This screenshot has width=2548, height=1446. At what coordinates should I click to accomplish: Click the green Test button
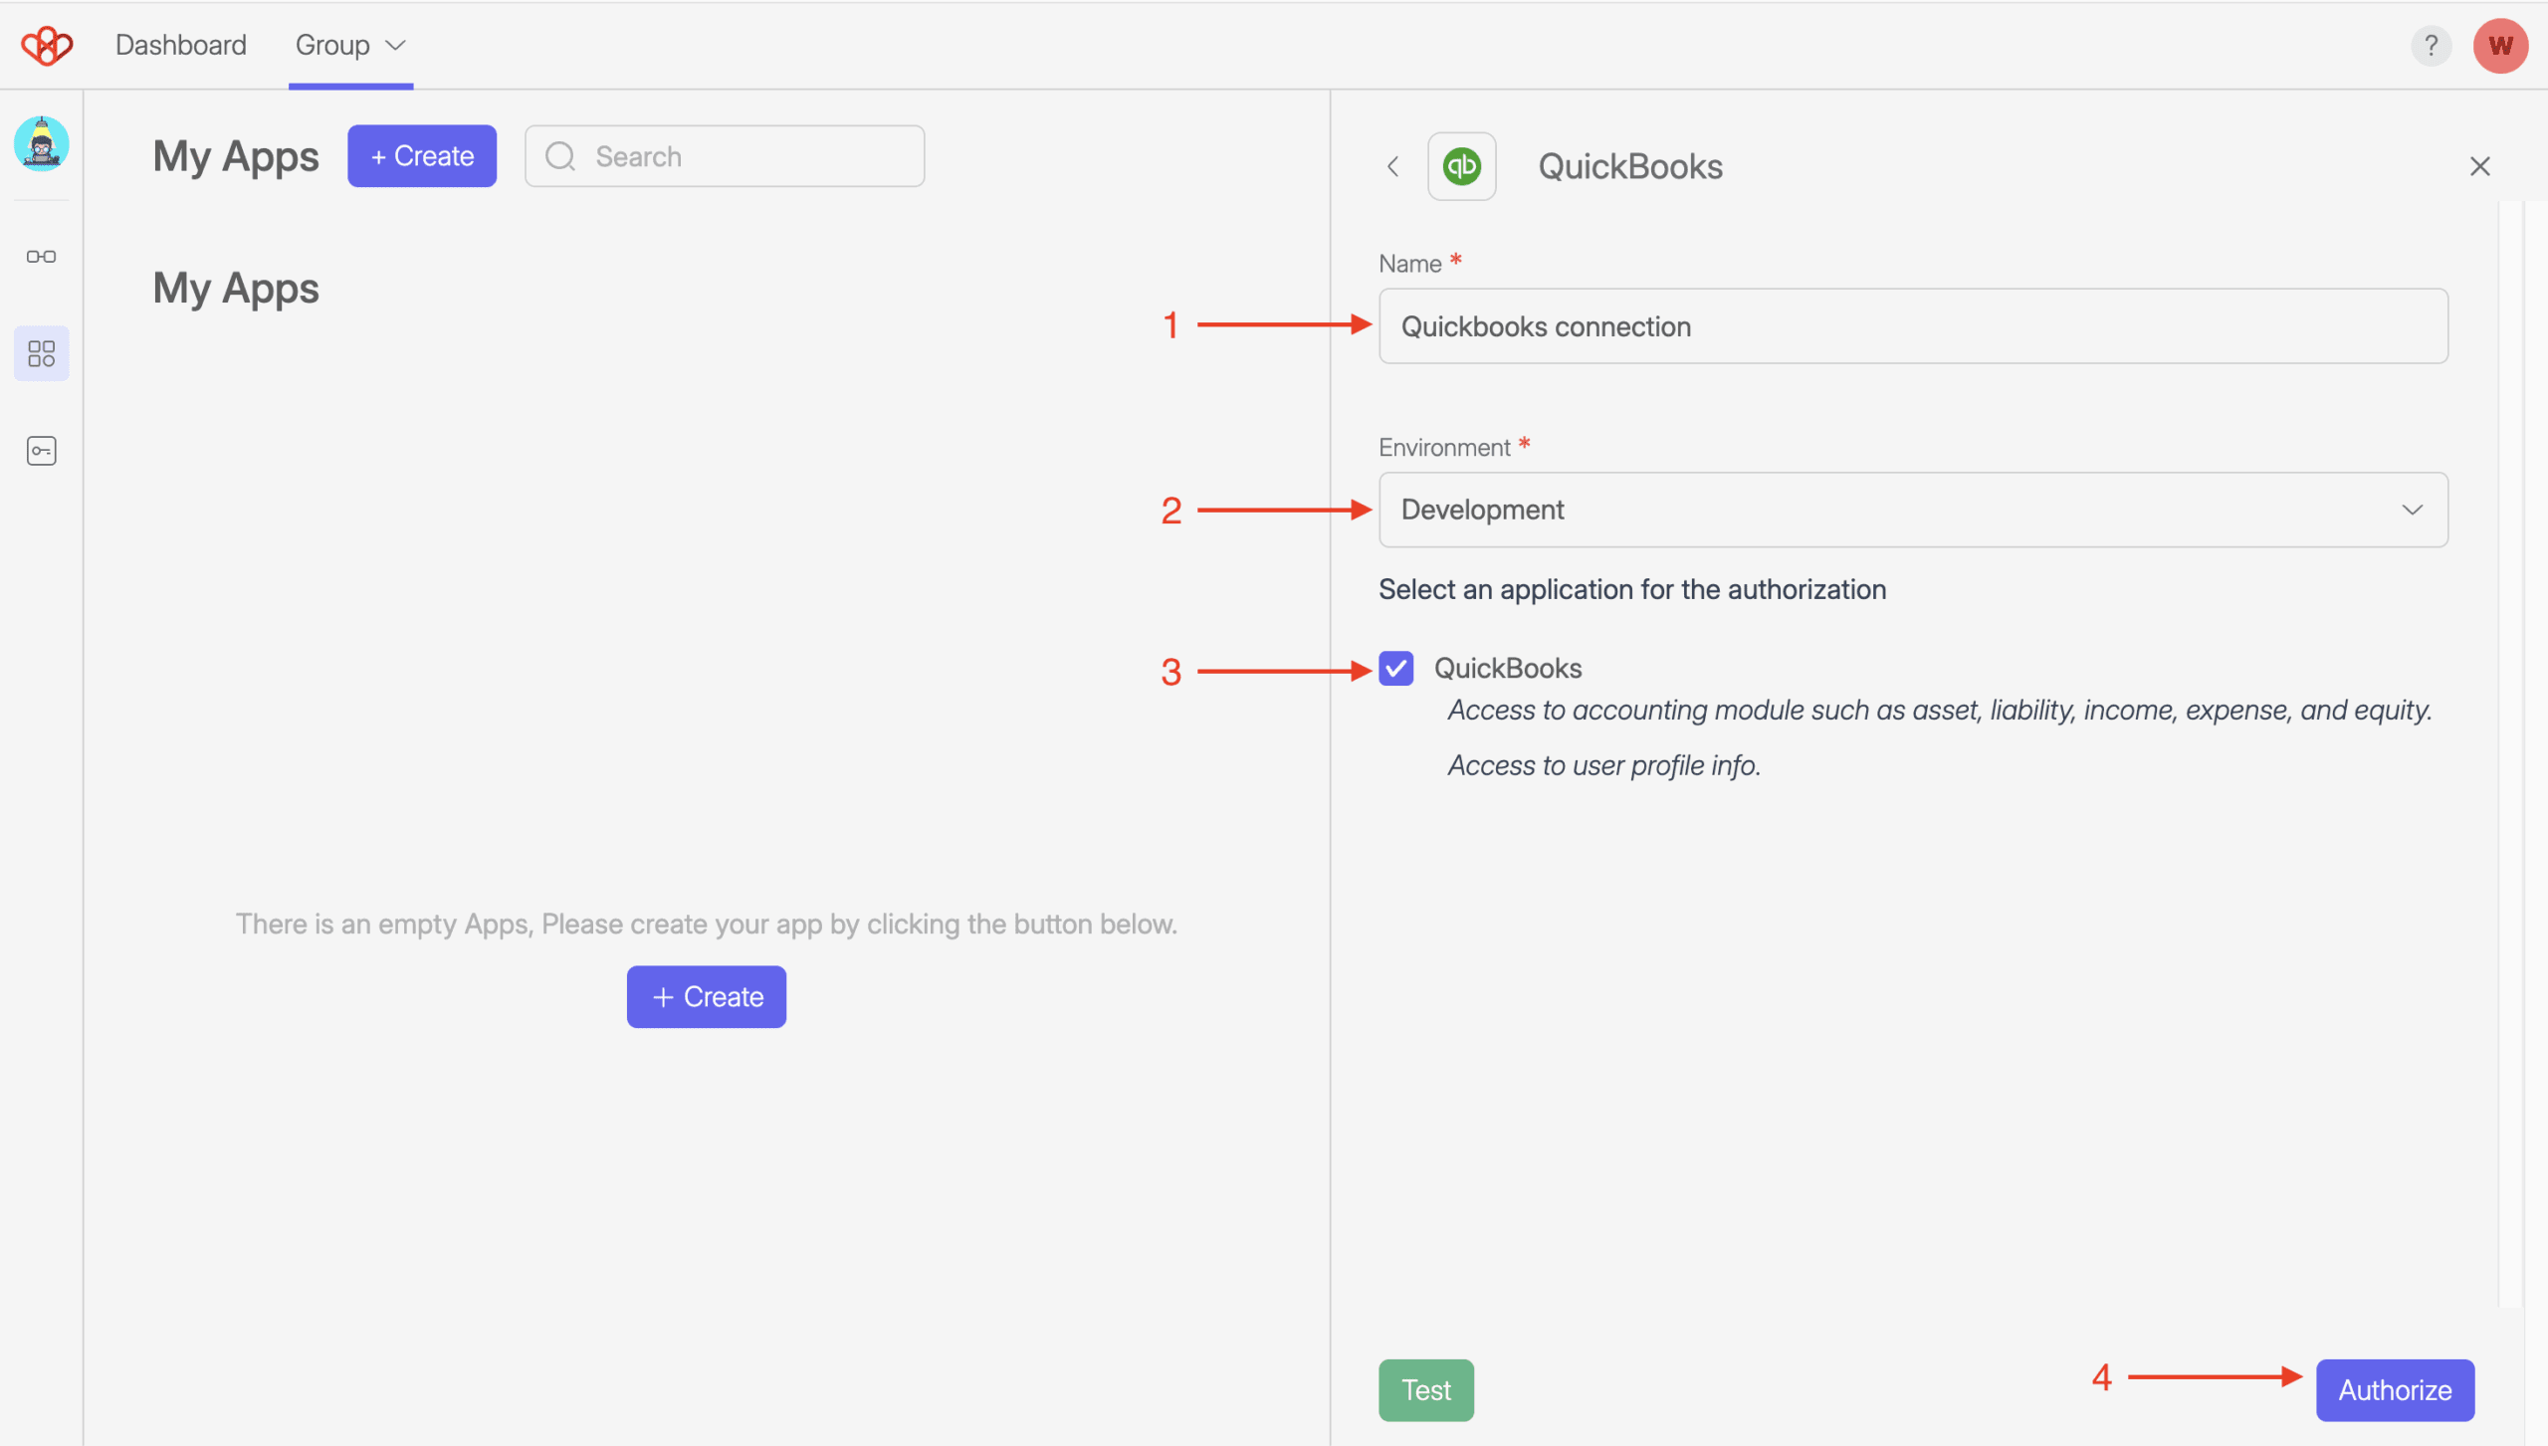click(1425, 1389)
